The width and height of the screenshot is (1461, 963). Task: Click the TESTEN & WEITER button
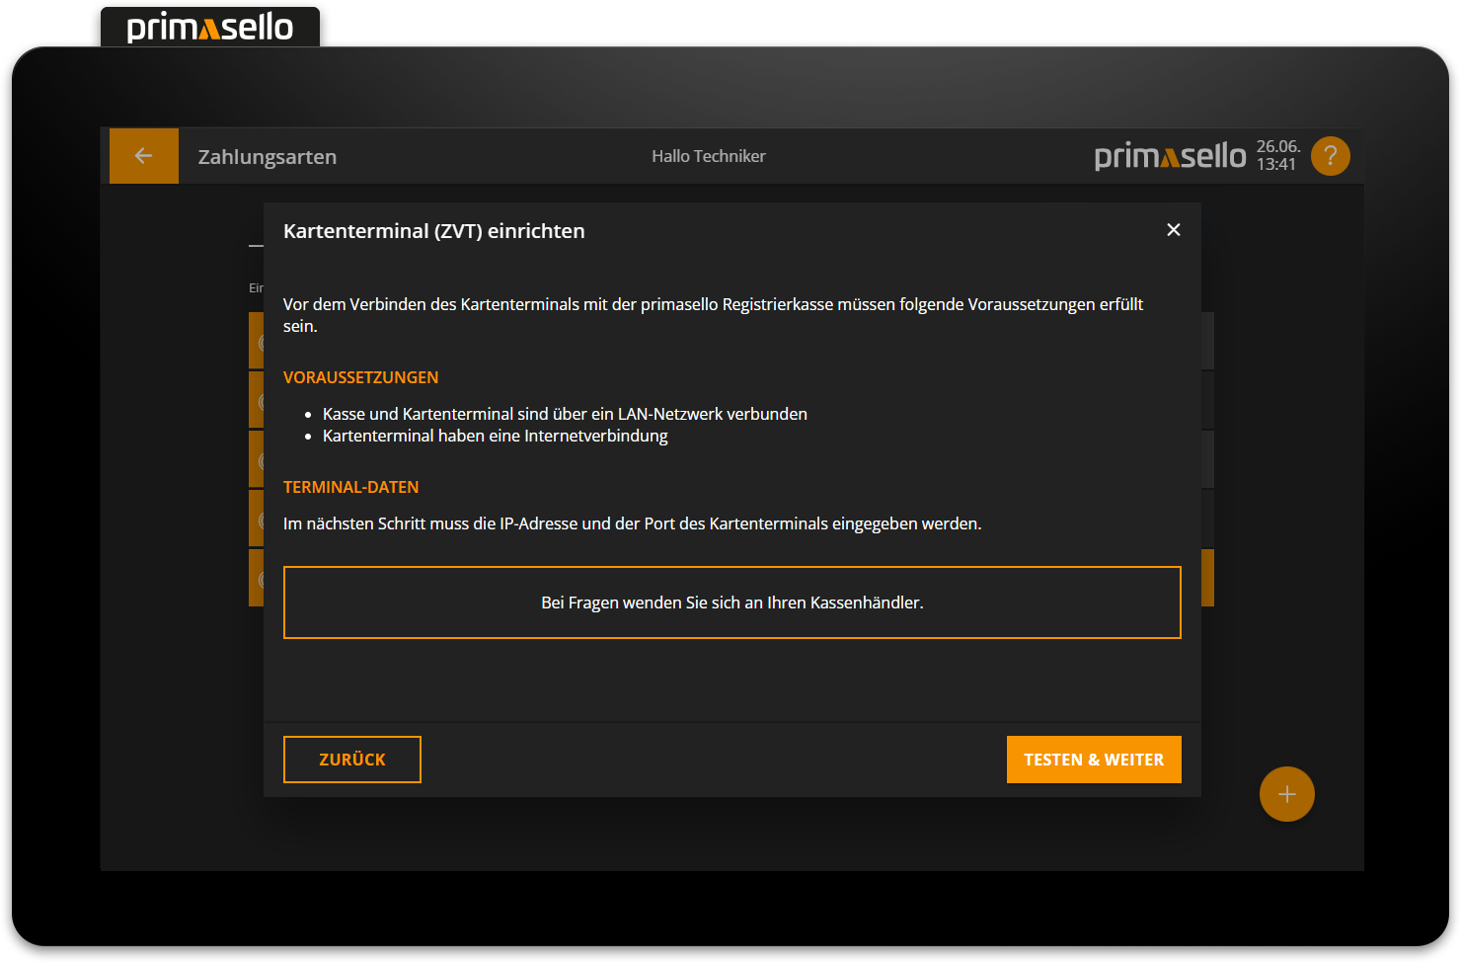(x=1093, y=759)
